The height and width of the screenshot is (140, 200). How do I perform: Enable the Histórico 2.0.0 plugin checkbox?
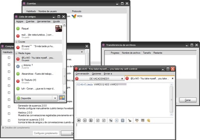coord(9,114)
